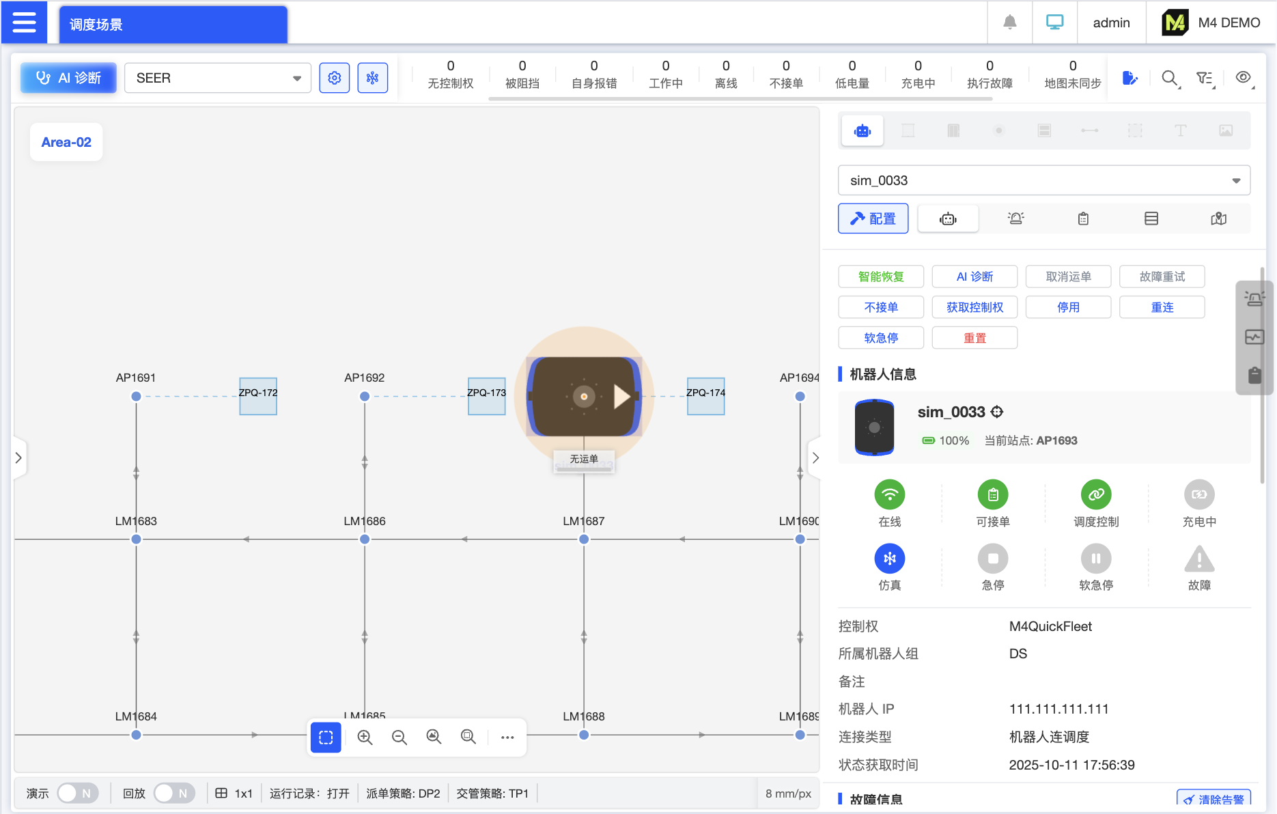Select the box-select tool in the map toolbar
Viewport: 1277px width, 814px height.
326,738
